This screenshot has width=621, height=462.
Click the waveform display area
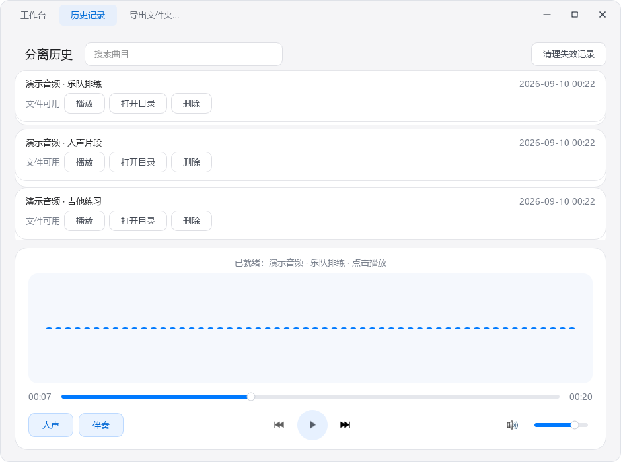(x=310, y=328)
